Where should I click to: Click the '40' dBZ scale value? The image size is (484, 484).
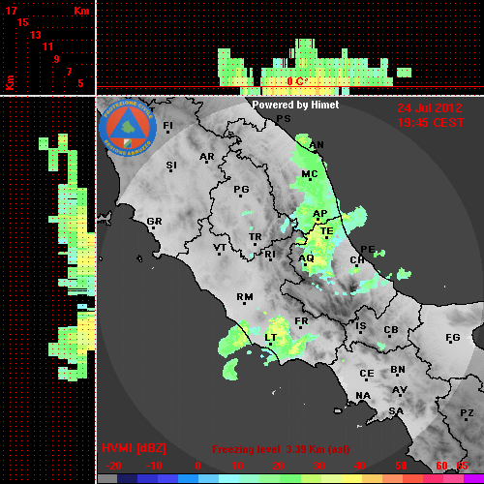(x=360, y=466)
